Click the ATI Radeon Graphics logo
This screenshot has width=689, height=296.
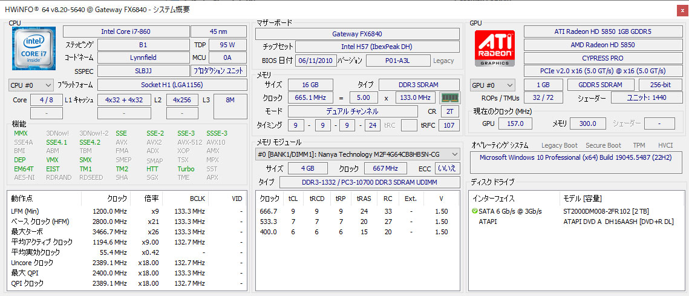[494, 48]
